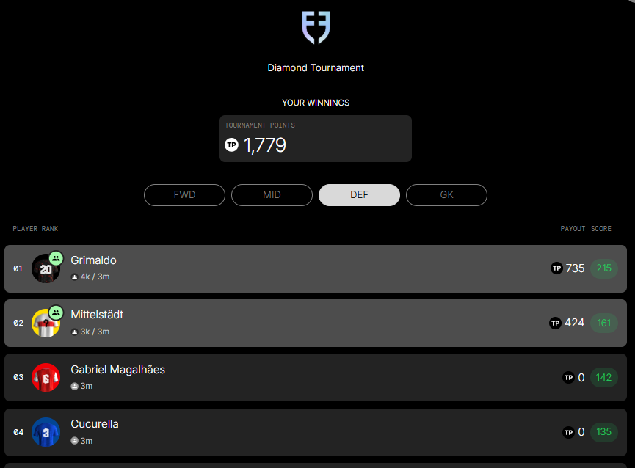Click rank number 02

(18, 323)
